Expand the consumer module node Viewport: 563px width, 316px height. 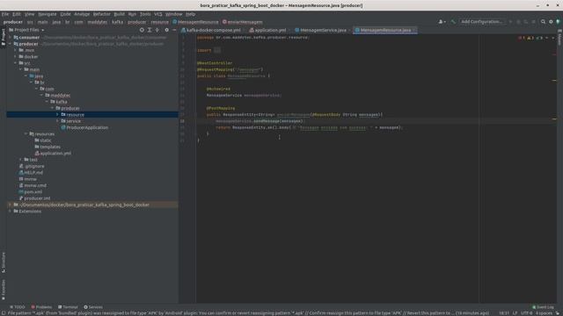[10, 37]
